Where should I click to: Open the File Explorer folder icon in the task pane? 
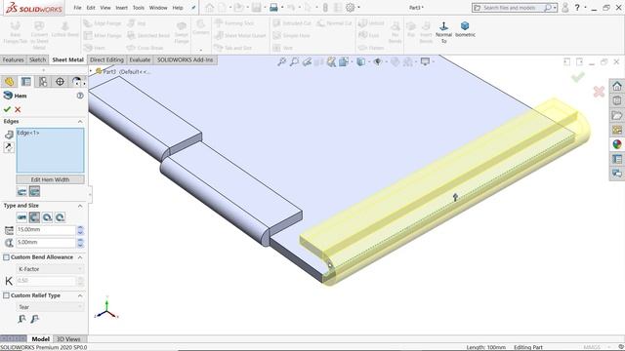click(617, 115)
